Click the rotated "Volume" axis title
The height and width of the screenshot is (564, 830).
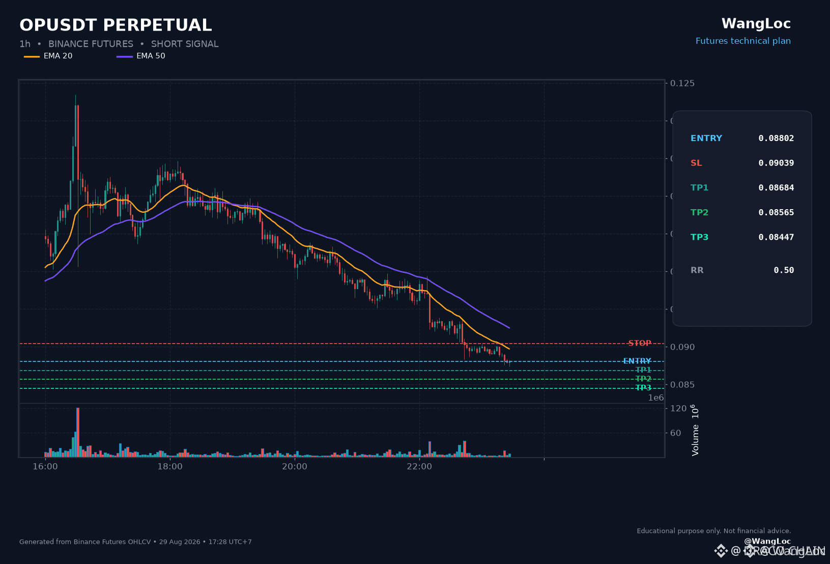click(x=695, y=430)
